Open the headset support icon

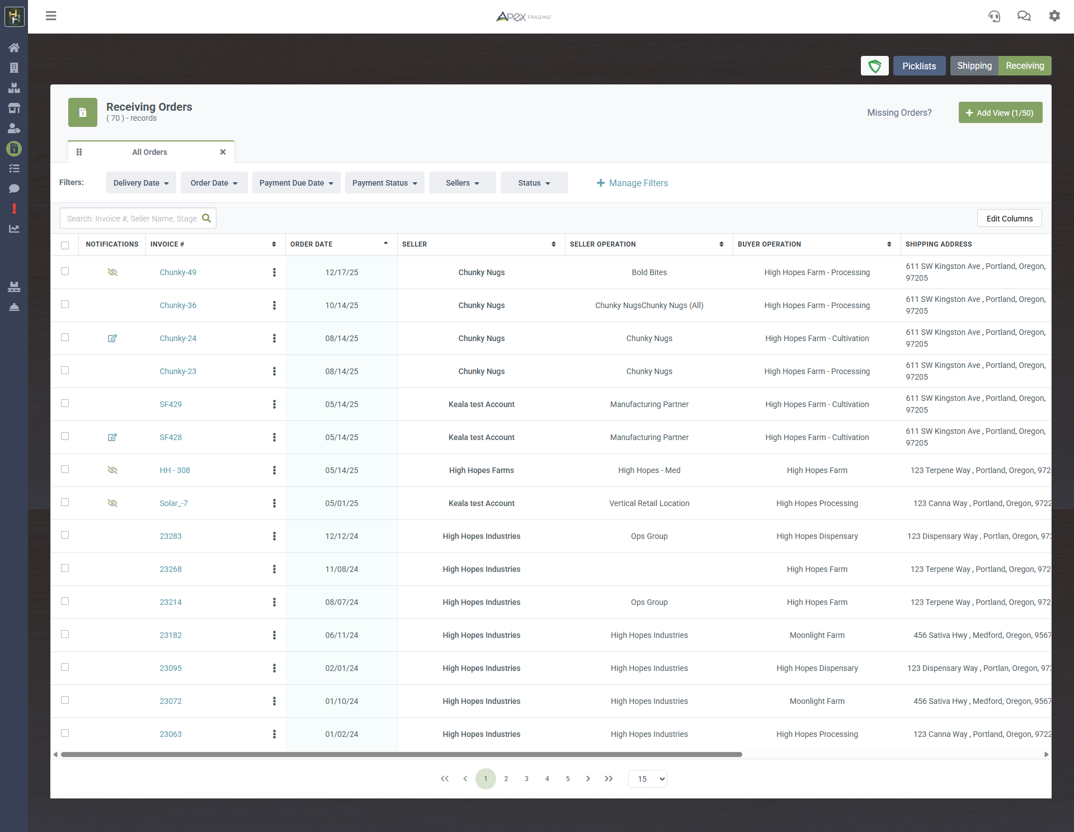point(994,16)
